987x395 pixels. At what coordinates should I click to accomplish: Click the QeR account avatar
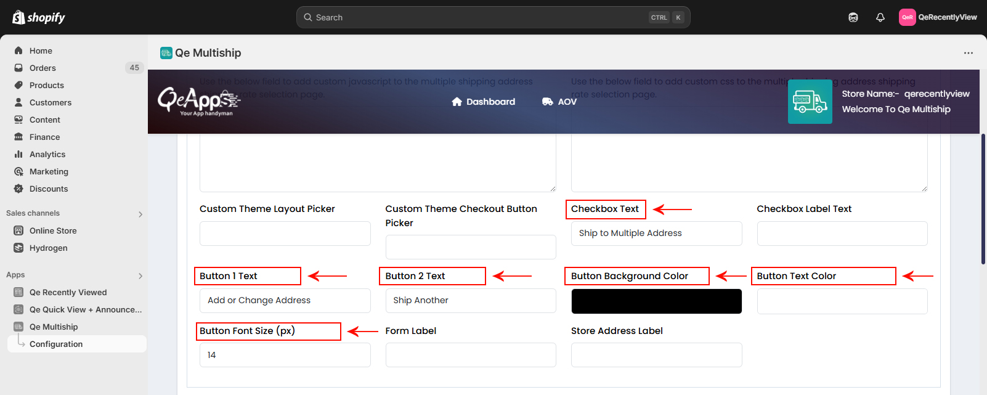coord(907,17)
